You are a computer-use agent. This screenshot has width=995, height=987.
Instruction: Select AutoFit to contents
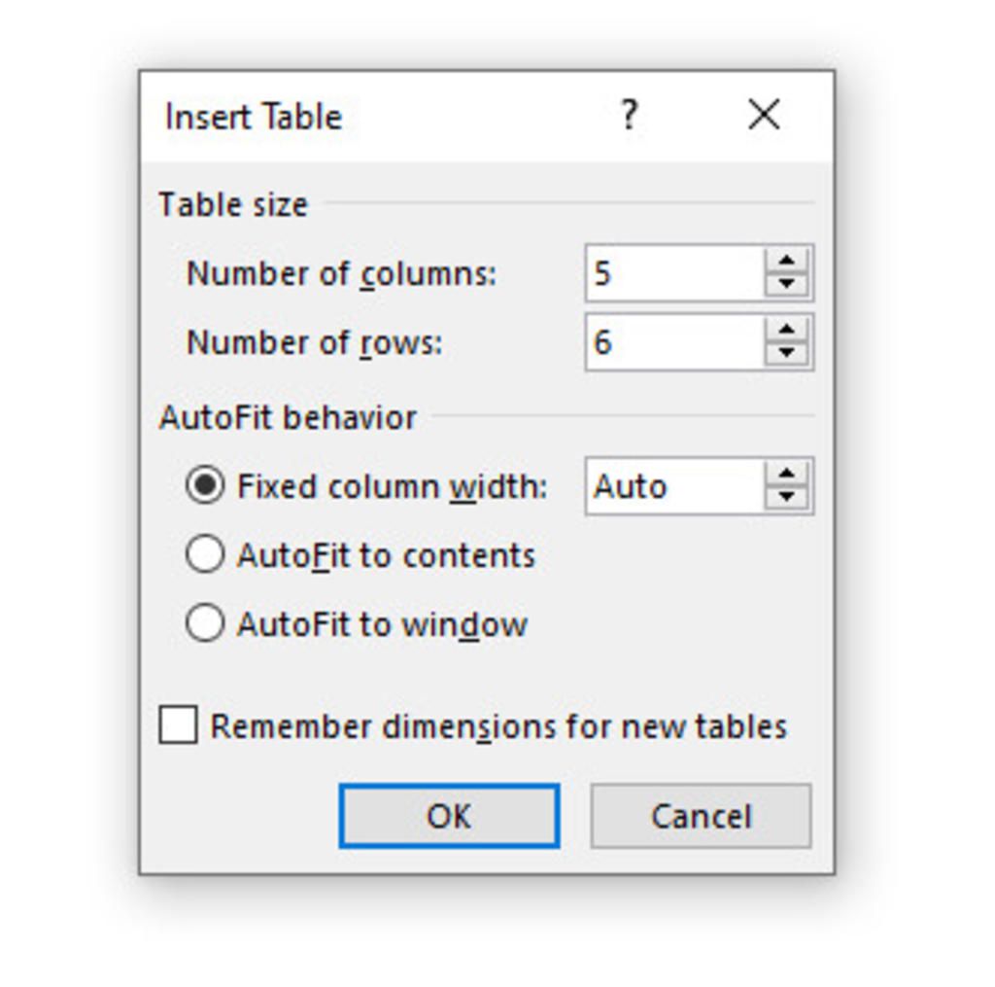point(202,554)
